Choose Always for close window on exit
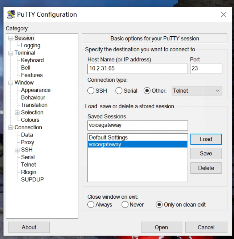 pos(91,204)
